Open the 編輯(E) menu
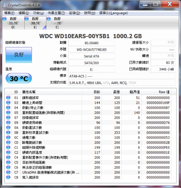Image resolution: width=181 pixels, height=188 pixels. (24, 13)
